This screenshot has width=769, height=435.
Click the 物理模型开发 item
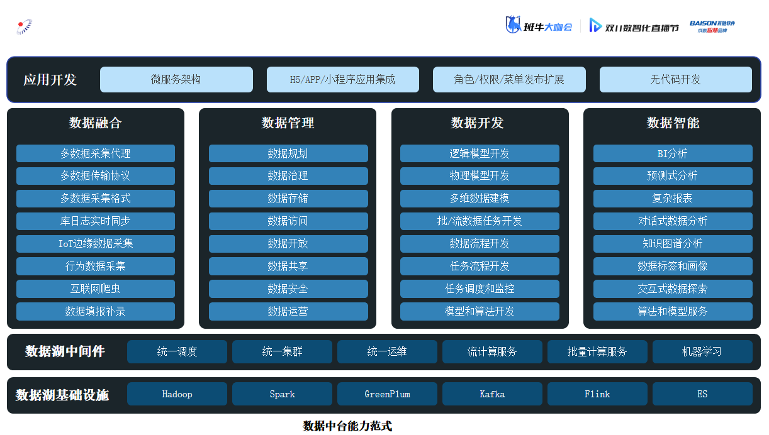coord(480,176)
